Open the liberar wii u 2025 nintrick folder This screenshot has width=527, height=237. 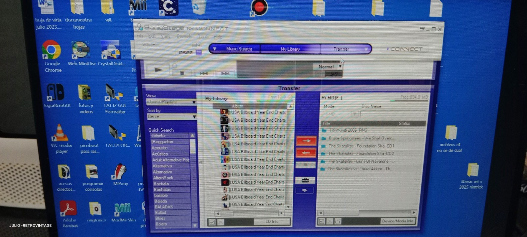(x=471, y=176)
